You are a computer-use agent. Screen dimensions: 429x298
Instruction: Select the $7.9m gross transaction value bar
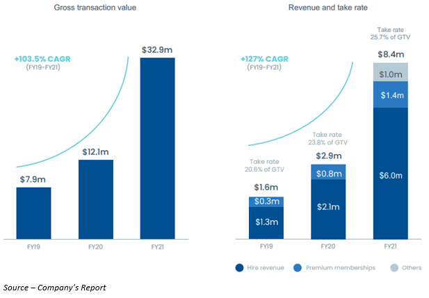pyautogui.click(x=33, y=212)
